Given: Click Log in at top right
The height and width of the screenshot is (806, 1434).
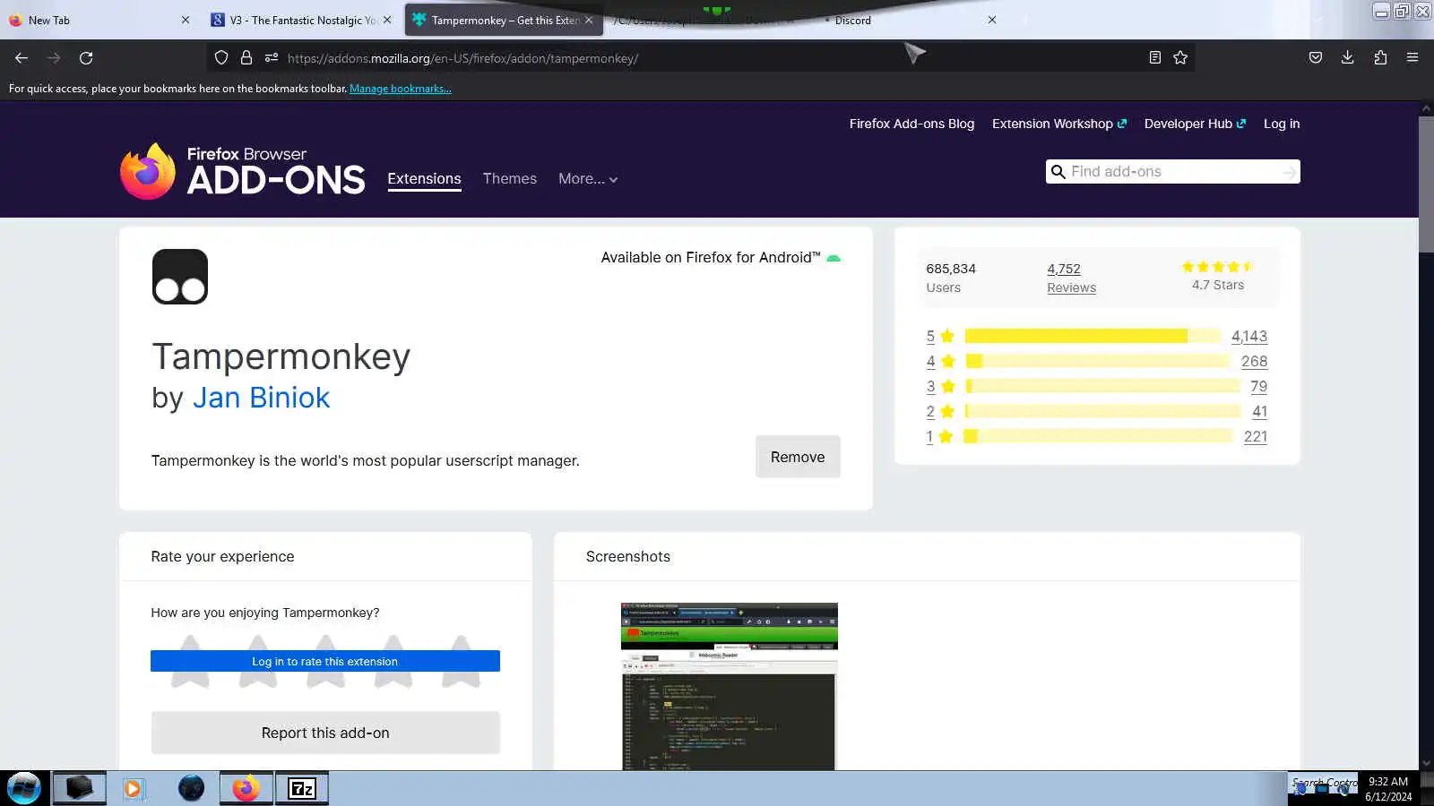Looking at the screenshot, I should tap(1282, 124).
